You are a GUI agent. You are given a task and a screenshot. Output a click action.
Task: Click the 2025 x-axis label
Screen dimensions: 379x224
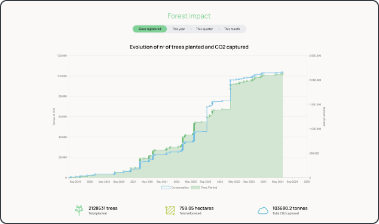click(x=307, y=181)
